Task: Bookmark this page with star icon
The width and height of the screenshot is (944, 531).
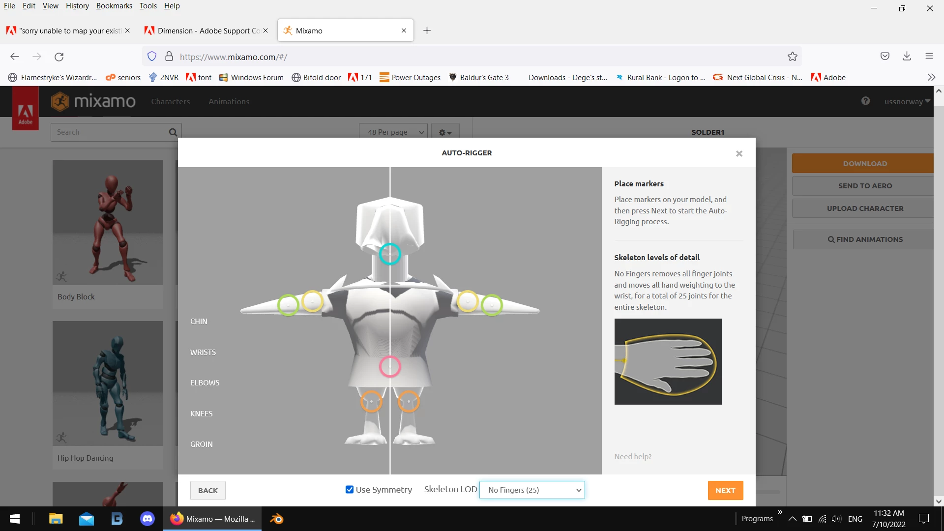Action: (792, 57)
